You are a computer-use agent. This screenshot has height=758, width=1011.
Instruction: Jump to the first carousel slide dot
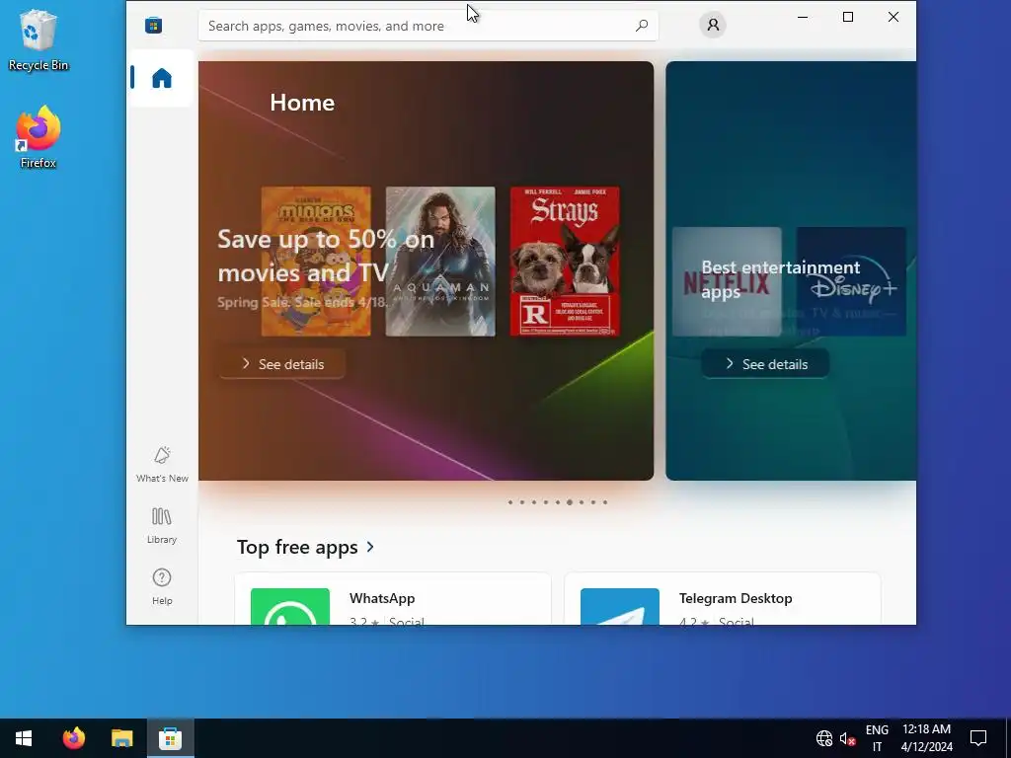(x=510, y=502)
